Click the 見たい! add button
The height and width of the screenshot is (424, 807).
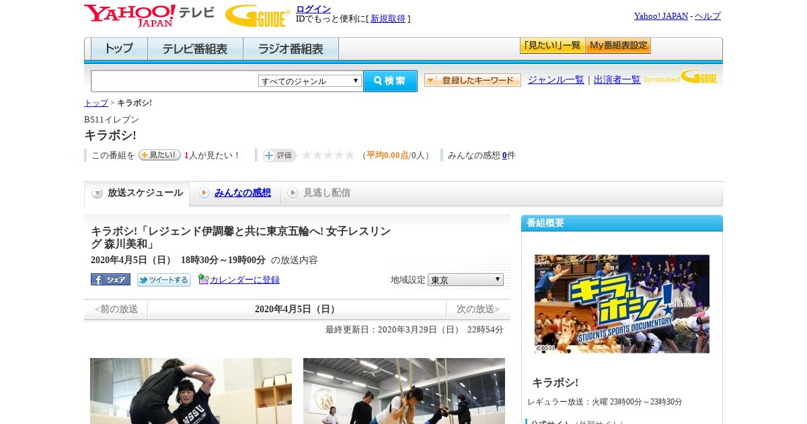[159, 155]
